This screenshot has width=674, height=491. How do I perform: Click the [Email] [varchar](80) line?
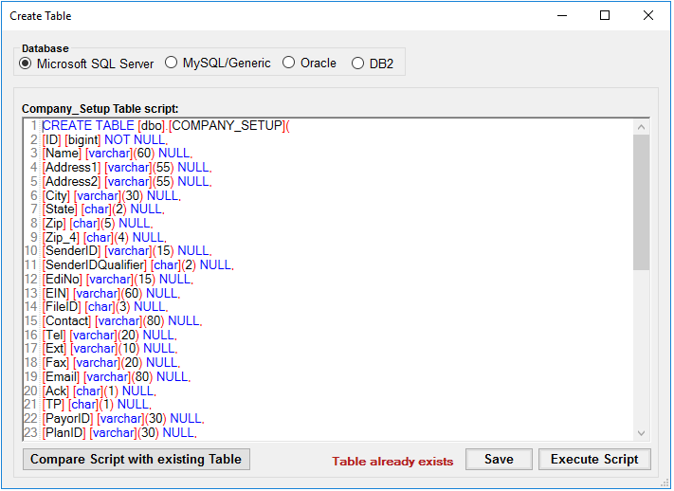pyautogui.click(x=116, y=377)
